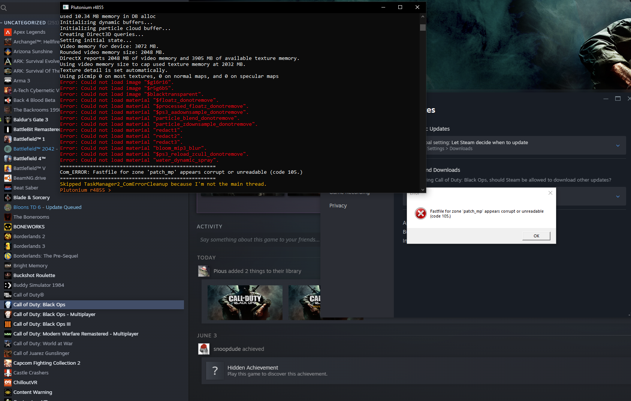Click the Baldur's Gate 3 icon
Viewport: 631px width, 401px height.
[8, 120]
